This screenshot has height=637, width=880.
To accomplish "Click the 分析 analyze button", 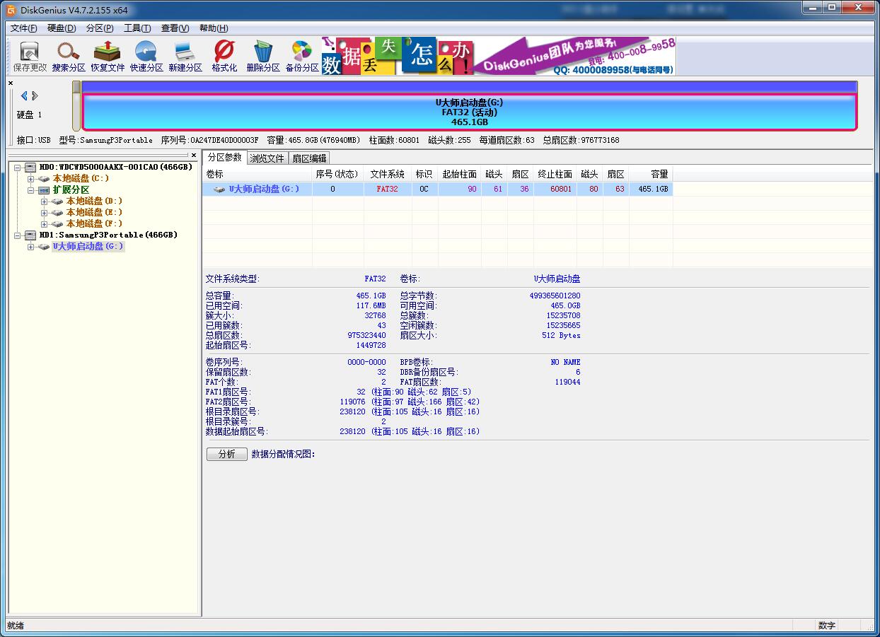I will click(x=226, y=454).
